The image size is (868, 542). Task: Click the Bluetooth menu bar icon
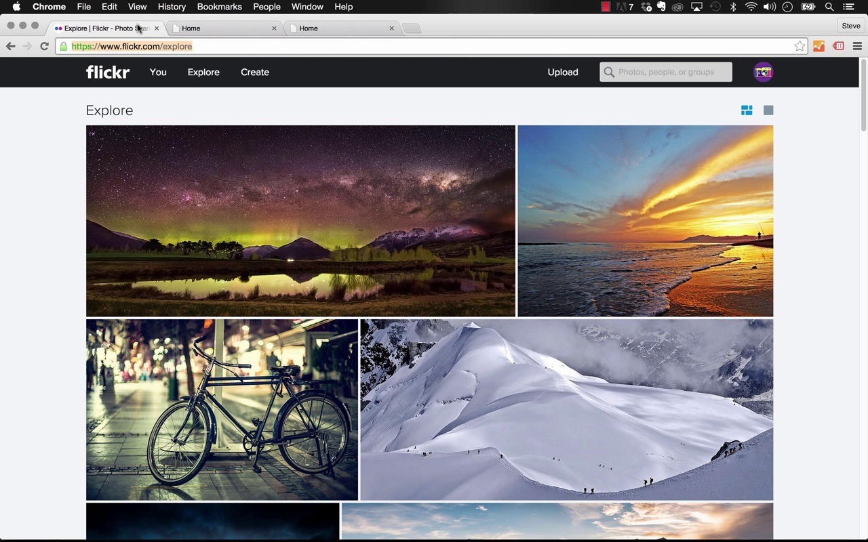coord(733,7)
